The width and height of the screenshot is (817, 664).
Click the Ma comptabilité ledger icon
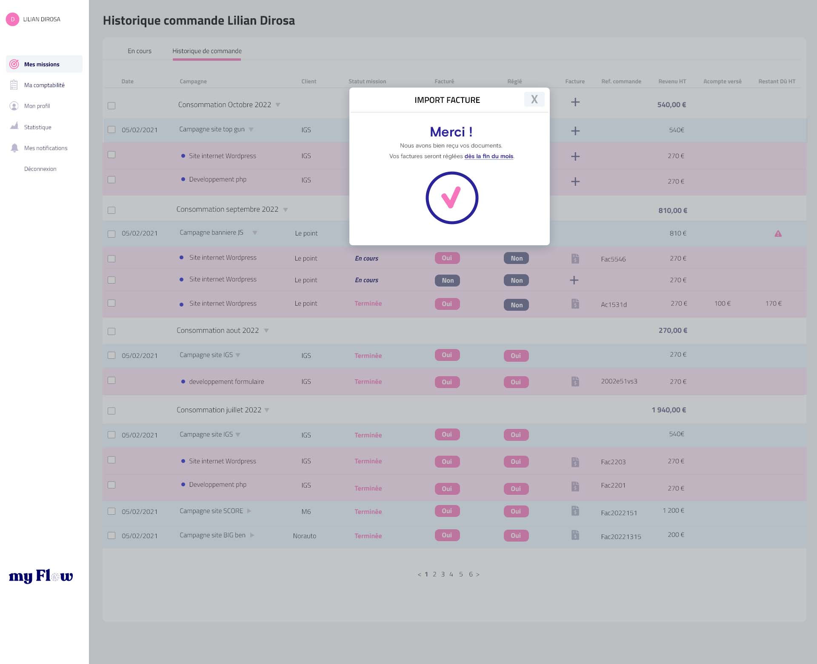click(14, 85)
